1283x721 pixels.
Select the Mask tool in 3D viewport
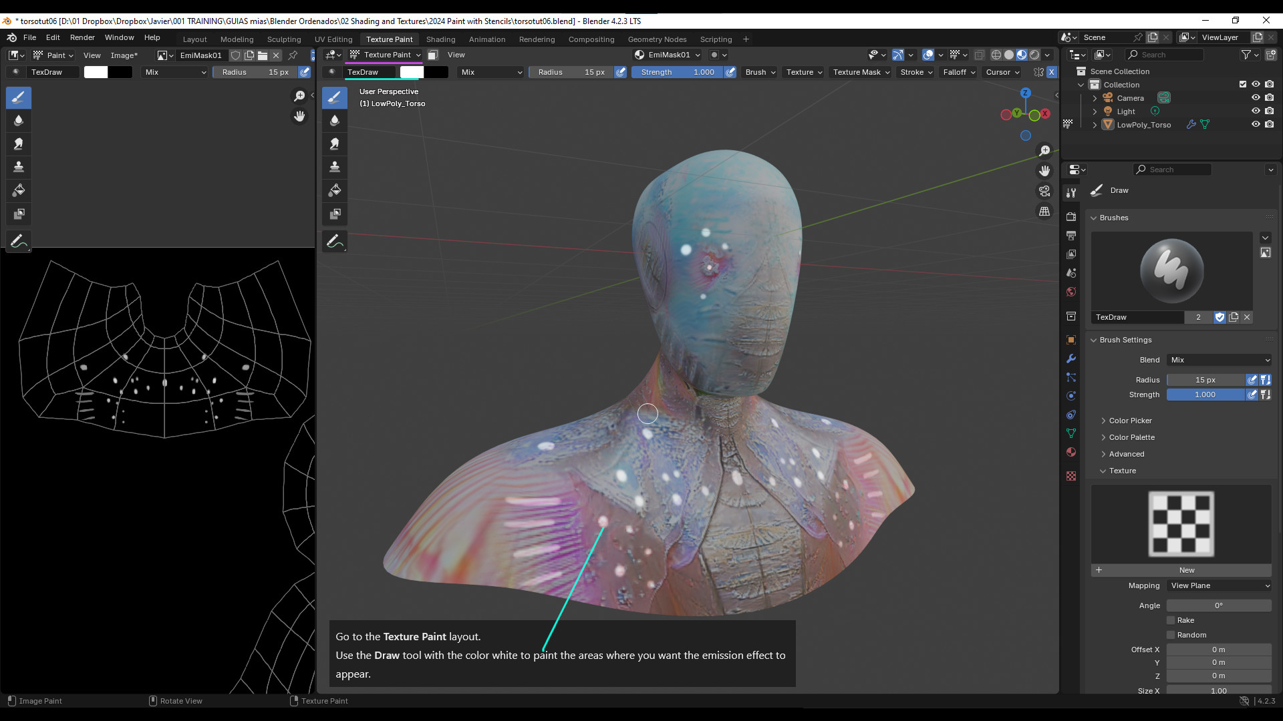click(x=335, y=214)
